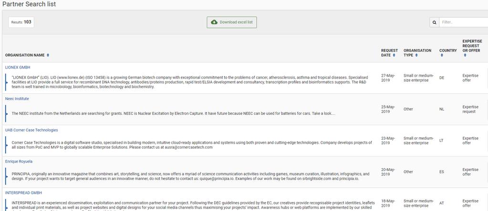This screenshot has width=488, height=211.
Task: Click Expertise offer in LIONEX row
Action: pyautogui.click(x=470, y=78)
